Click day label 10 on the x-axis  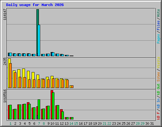(52, 124)
